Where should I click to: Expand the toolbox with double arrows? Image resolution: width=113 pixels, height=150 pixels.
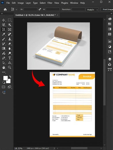tap(2, 14)
